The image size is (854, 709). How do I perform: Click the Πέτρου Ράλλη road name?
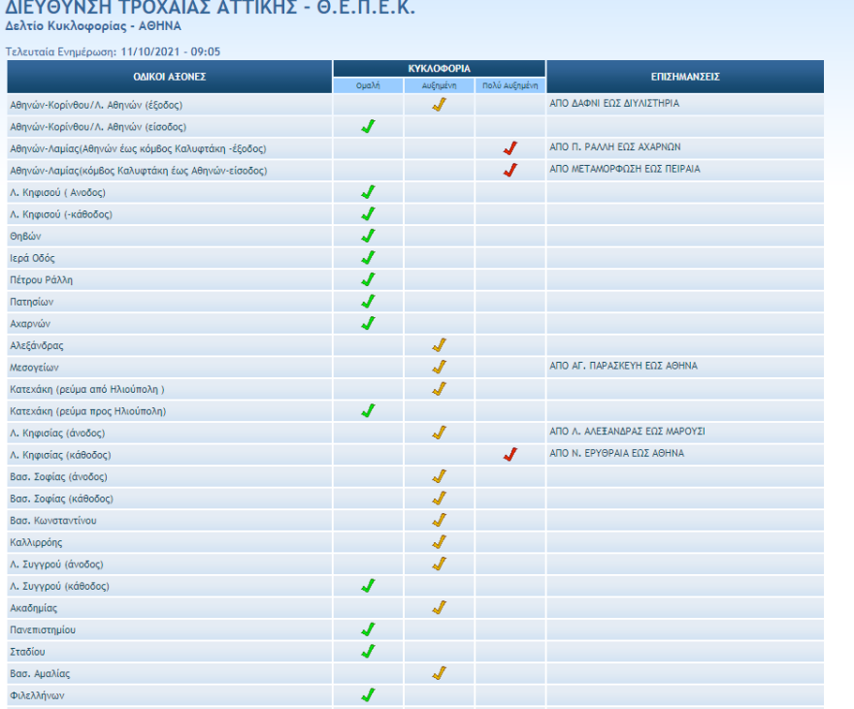(x=42, y=280)
